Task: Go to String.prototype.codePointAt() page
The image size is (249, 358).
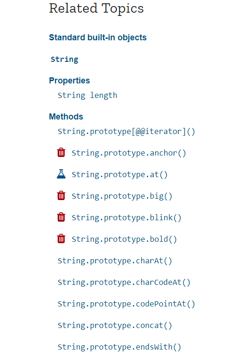Action: tap(126, 304)
